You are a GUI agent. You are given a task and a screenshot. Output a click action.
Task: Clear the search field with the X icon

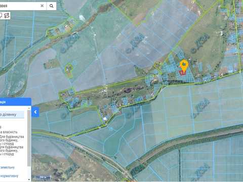tap(42, 6)
